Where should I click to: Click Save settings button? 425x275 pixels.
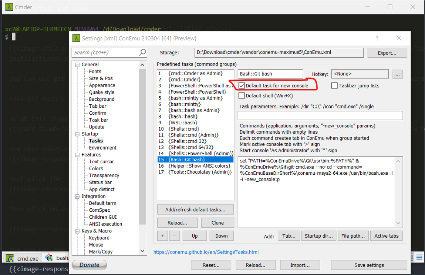[369, 265]
